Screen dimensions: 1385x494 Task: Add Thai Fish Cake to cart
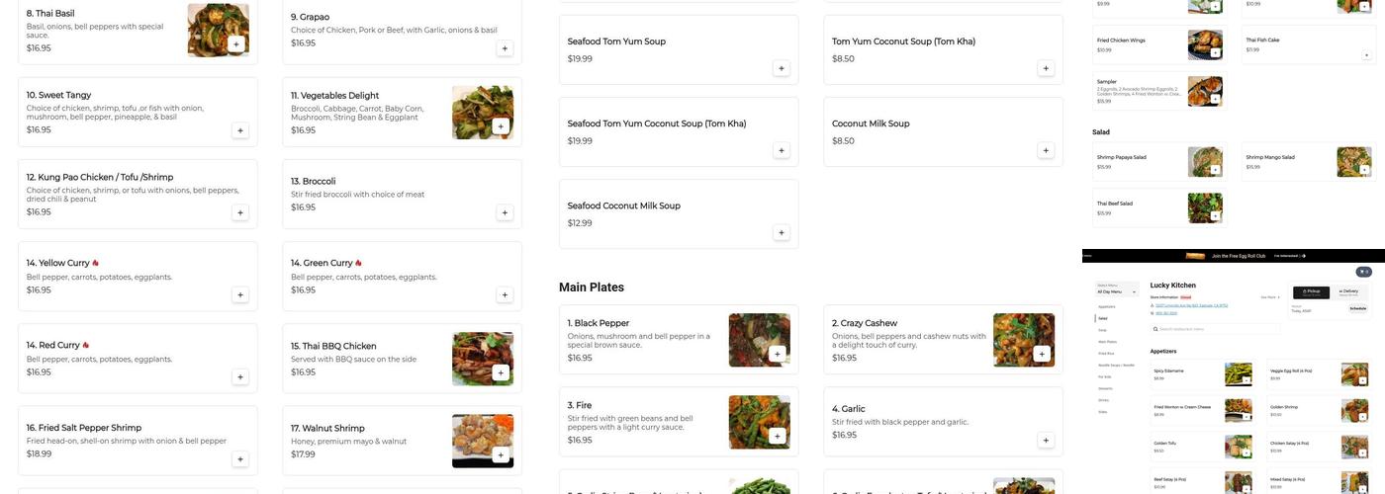(1366, 55)
